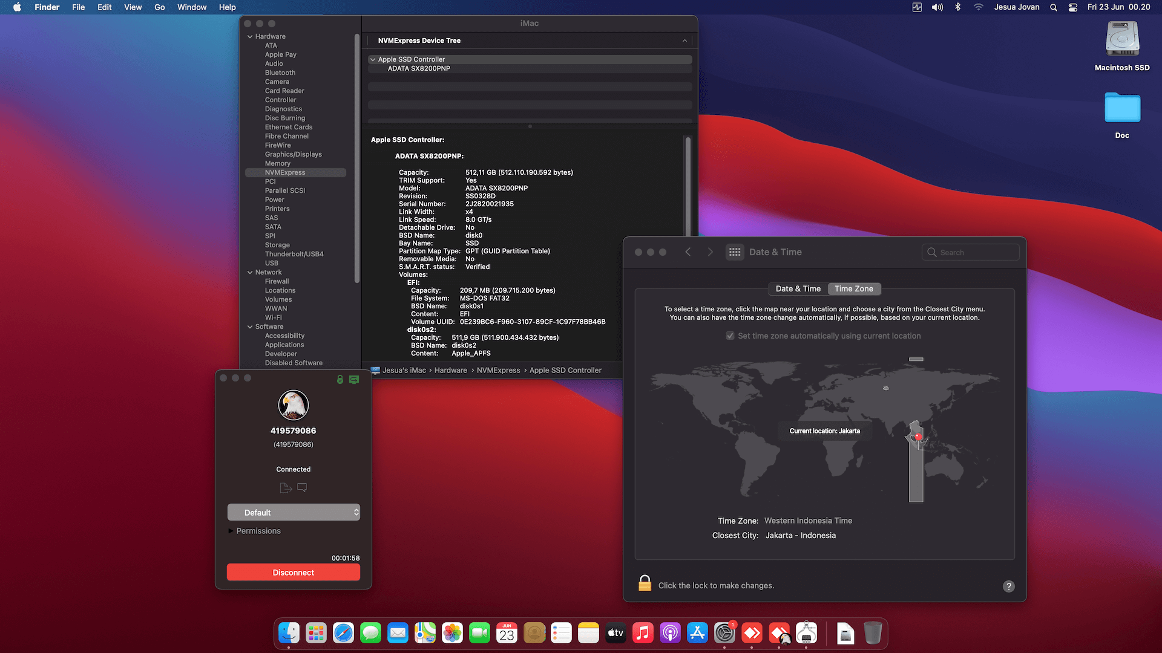The image size is (1162, 653).
Task: Click the System Information sidebar scrollbar
Action: (x=357, y=158)
